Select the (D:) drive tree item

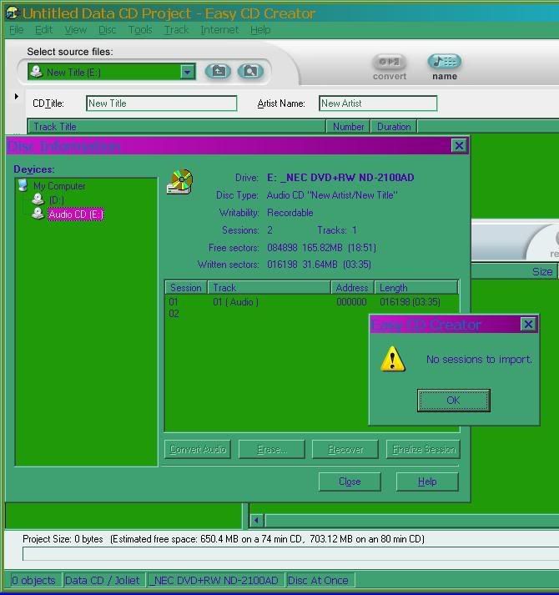click(56, 200)
